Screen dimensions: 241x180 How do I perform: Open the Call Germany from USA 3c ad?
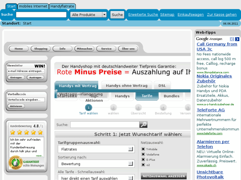point(217,47)
